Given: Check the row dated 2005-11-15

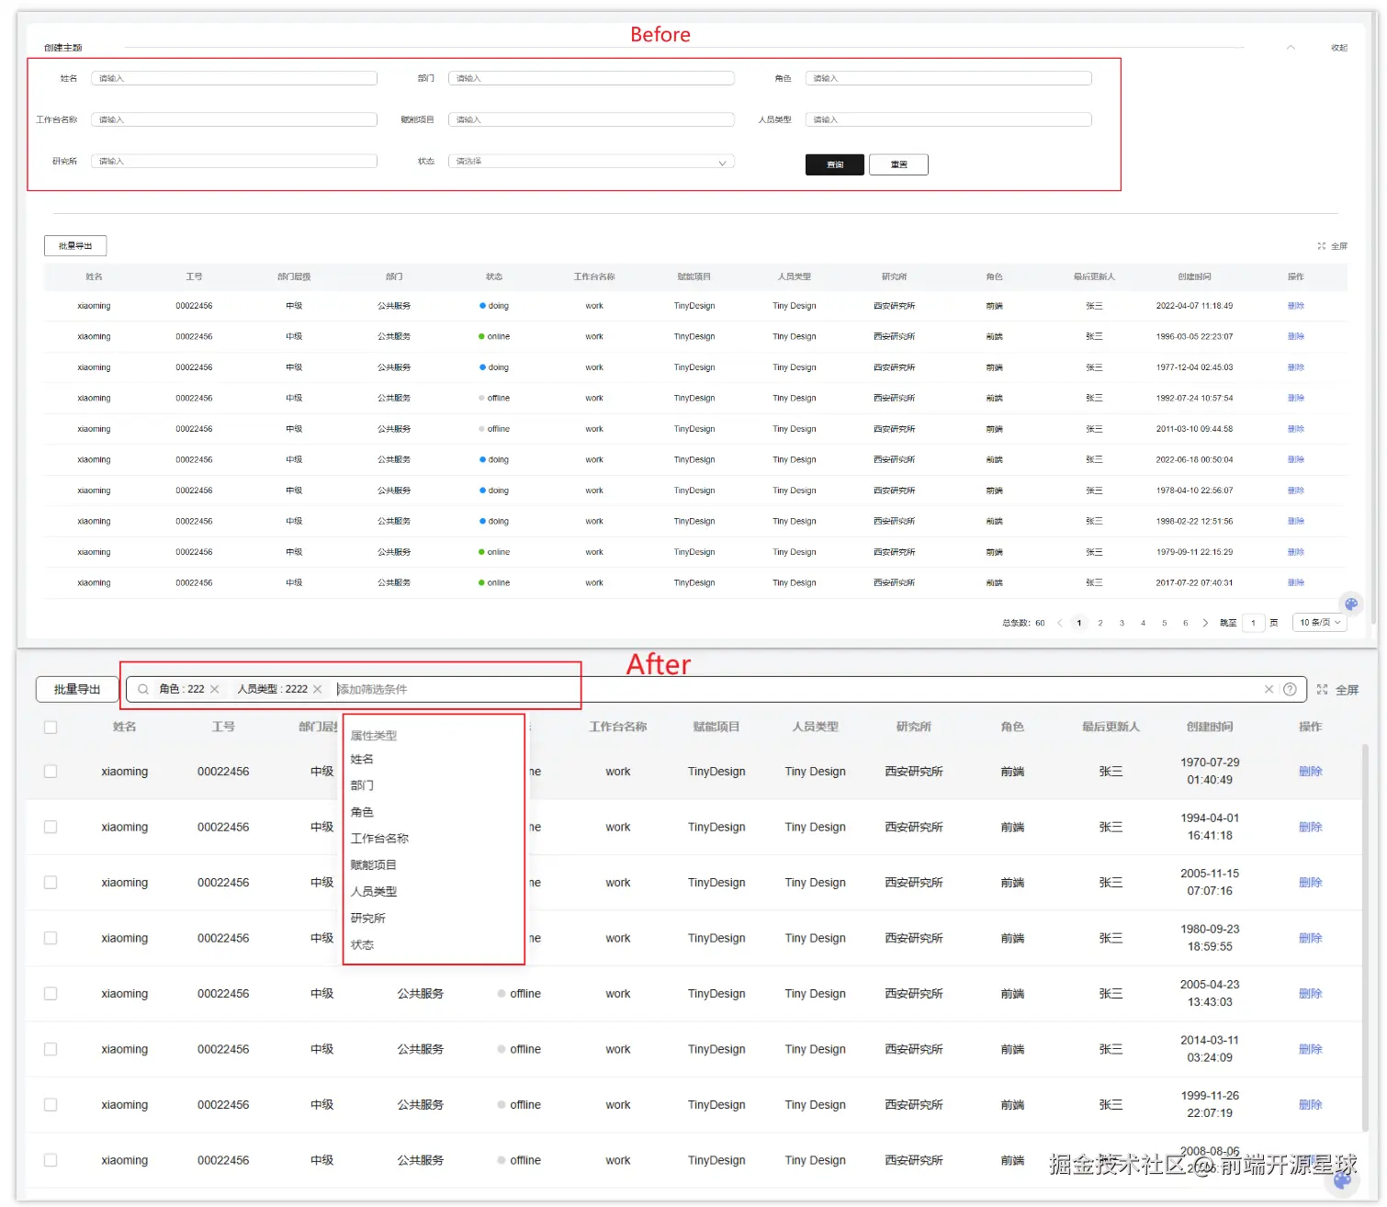Looking at the screenshot, I should 51,883.
